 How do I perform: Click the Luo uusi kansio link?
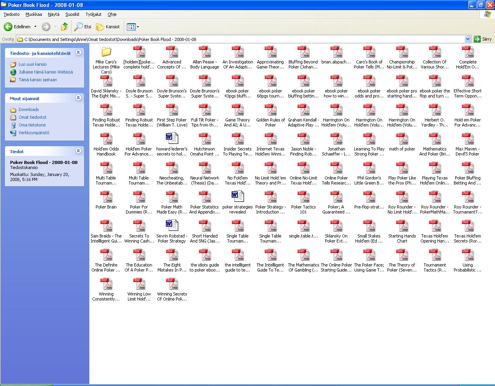[32, 64]
